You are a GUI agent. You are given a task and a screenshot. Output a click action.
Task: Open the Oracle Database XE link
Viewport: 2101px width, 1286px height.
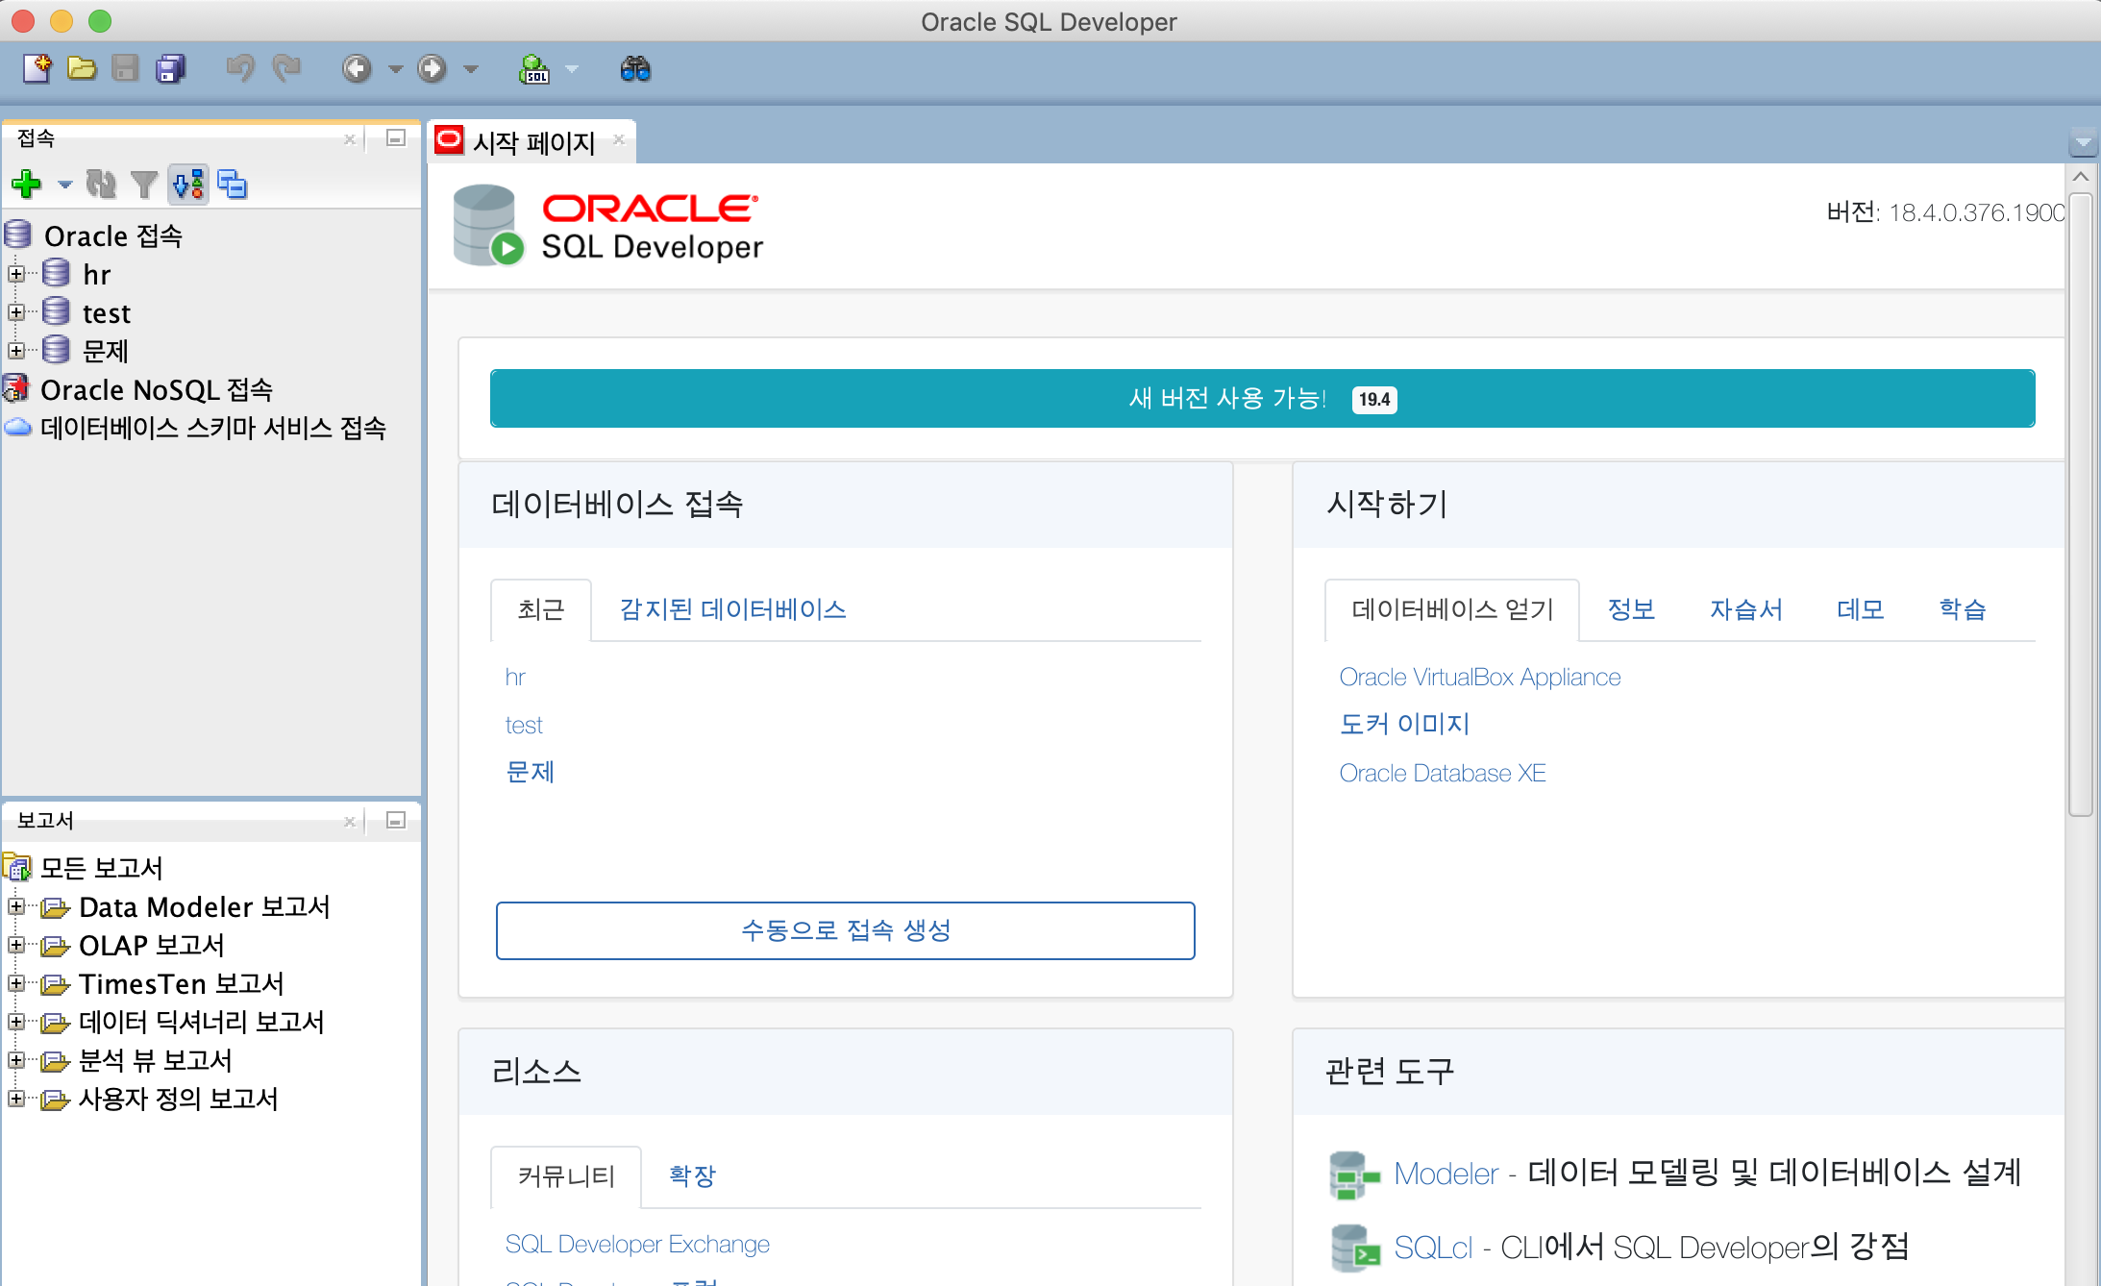click(1442, 773)
